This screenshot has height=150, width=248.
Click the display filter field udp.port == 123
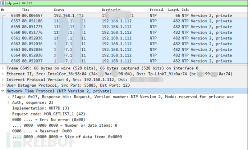pos(127,3)
